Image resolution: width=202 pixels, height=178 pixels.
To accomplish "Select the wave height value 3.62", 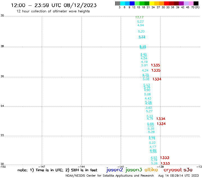I will pos(149,108).
